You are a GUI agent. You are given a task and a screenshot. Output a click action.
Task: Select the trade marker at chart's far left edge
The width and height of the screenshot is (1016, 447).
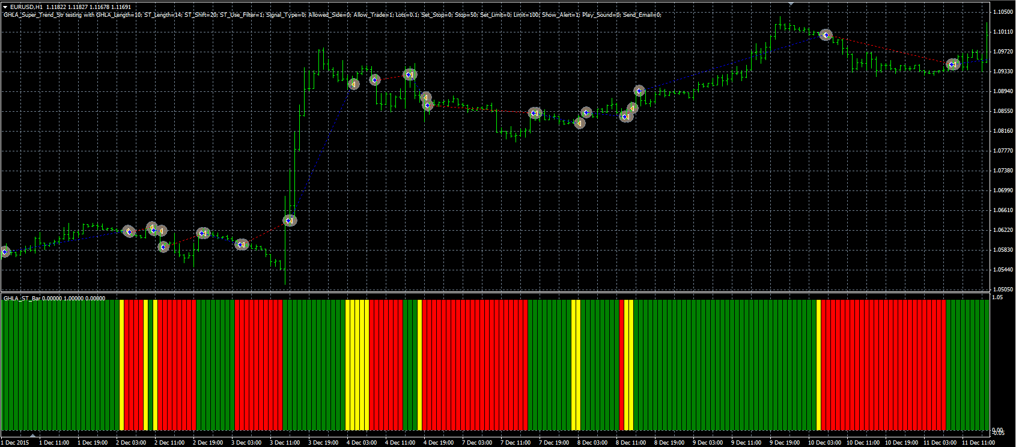[x=5, y=252]
